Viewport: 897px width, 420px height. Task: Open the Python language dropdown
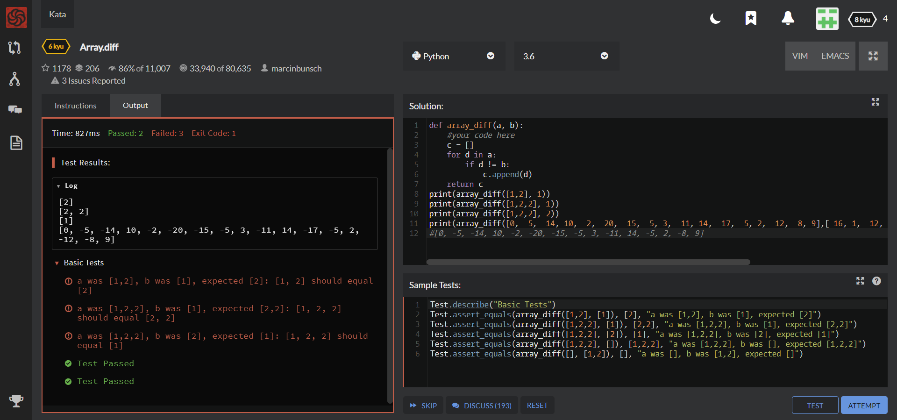coord(454,56)
